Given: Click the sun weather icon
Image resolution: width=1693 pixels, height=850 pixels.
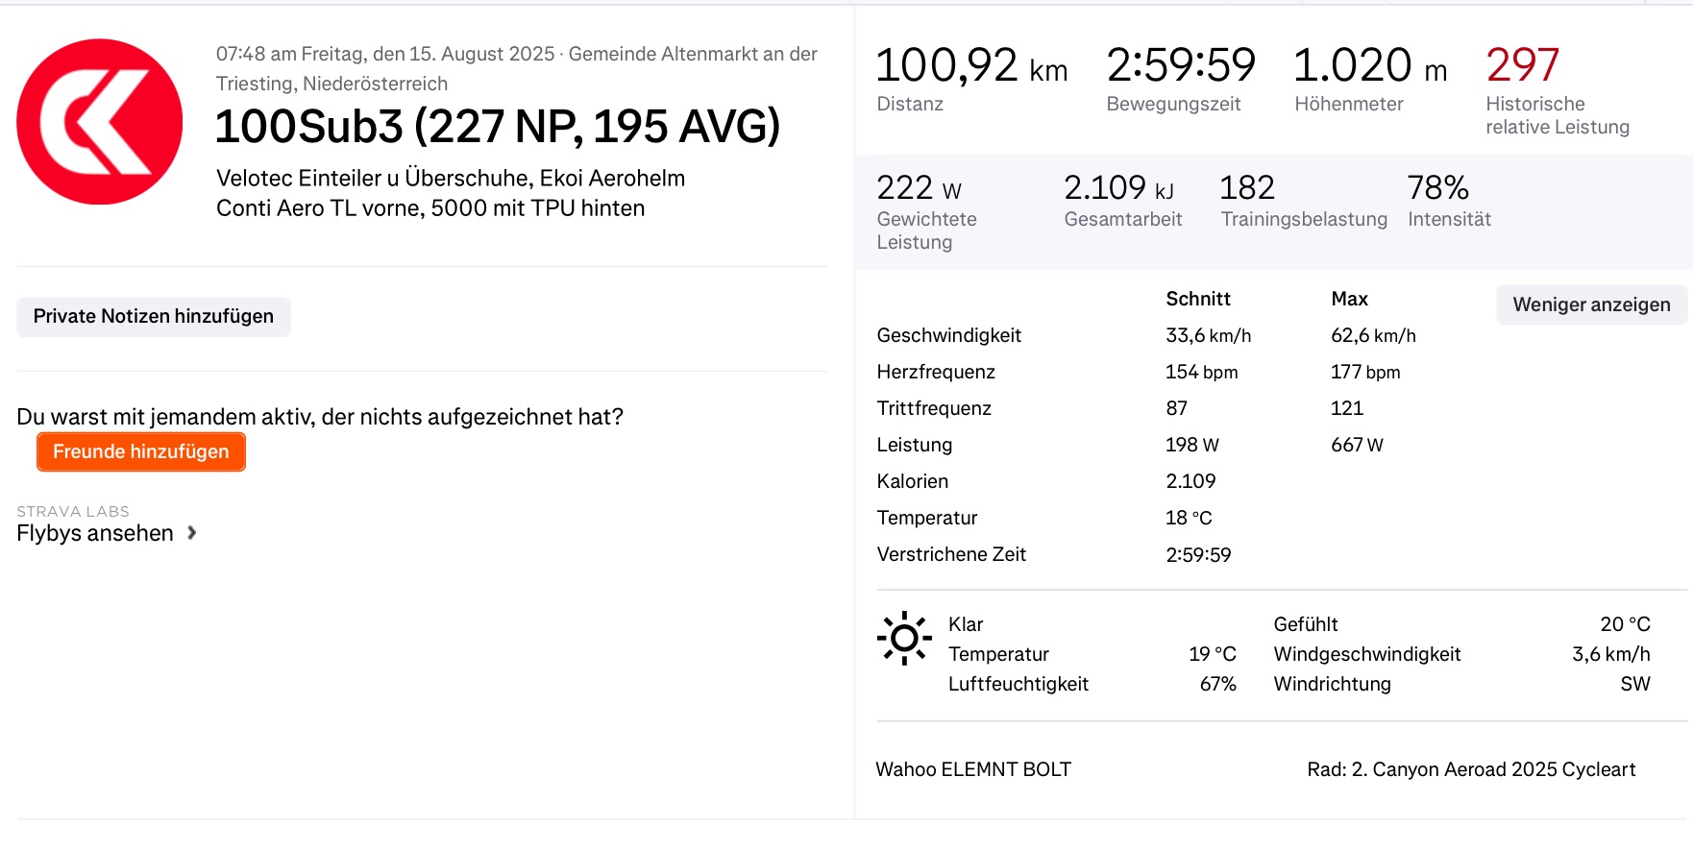Looking at the screenshot, I should (904, 638).
